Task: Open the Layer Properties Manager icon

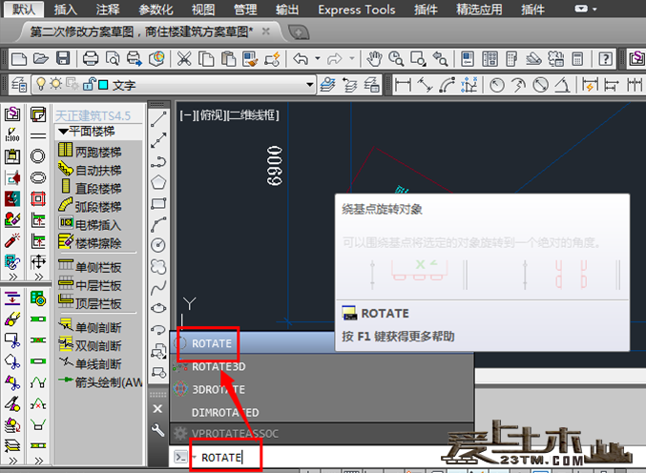Action: click(18, 85)
